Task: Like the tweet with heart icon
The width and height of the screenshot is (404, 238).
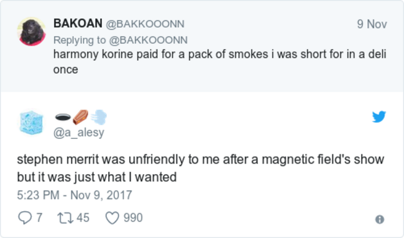Action: coord(112,218)
